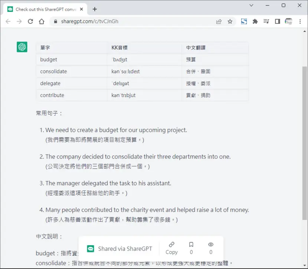Select the ShareGPT conversation tab
This screenshot has height=269, width=308.
(x=45, y=9)
